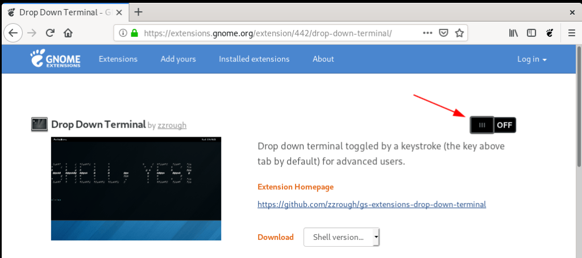The image size is (582, 258).
Task: Go to the browser home page
Action: 68,33
